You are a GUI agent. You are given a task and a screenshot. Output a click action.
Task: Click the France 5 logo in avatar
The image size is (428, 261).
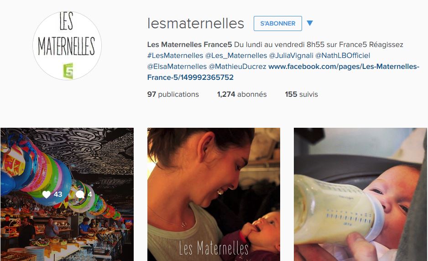[x=68, y=71]
